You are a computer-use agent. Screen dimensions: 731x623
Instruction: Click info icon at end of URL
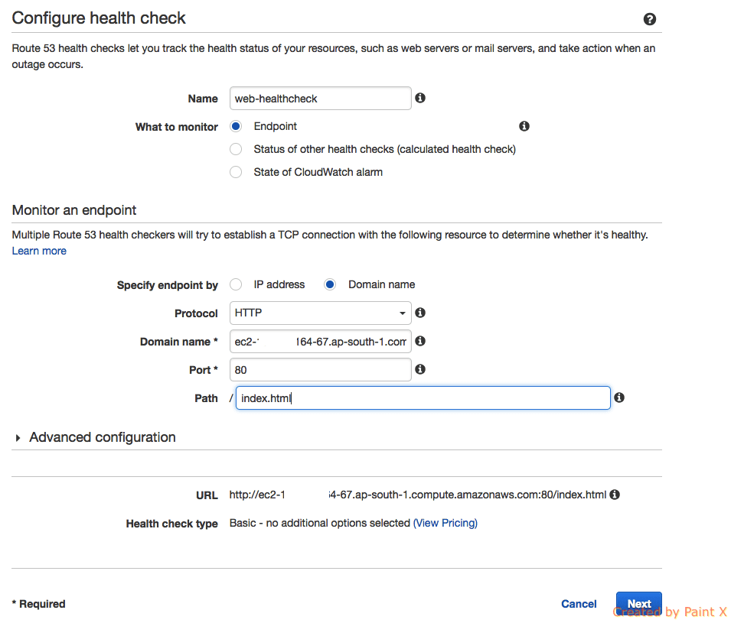click(x=615, y=495)
